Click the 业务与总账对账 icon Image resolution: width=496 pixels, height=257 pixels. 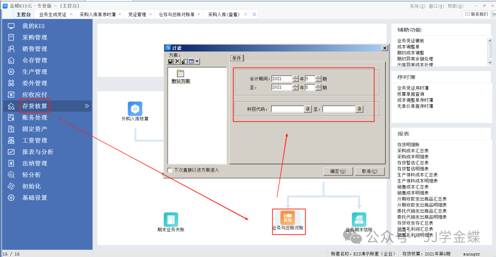point(287,218)
